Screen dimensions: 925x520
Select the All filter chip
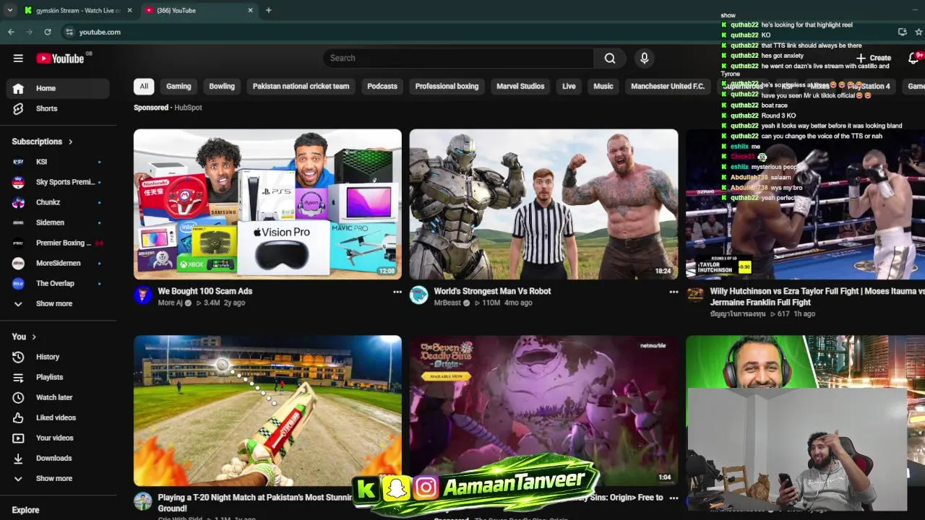tap(144, 86)
